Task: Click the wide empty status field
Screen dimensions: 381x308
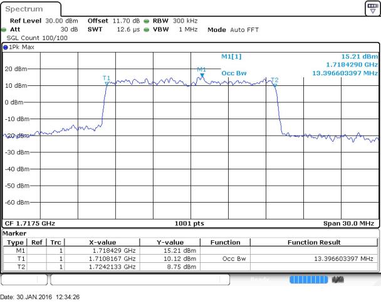Action: pyautogui.click(x=140, y=280)
